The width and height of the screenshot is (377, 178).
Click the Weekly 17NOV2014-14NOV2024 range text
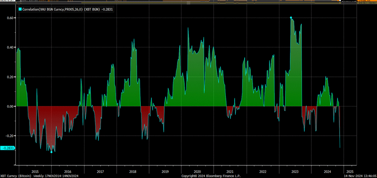point(56,176)
